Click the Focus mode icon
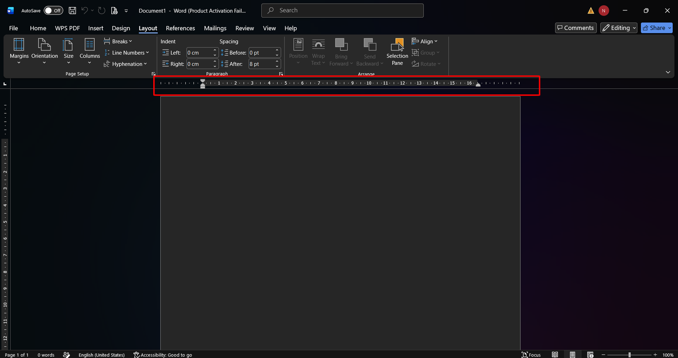This screenshot has width=678, height=358. click(x=531, y=355)
